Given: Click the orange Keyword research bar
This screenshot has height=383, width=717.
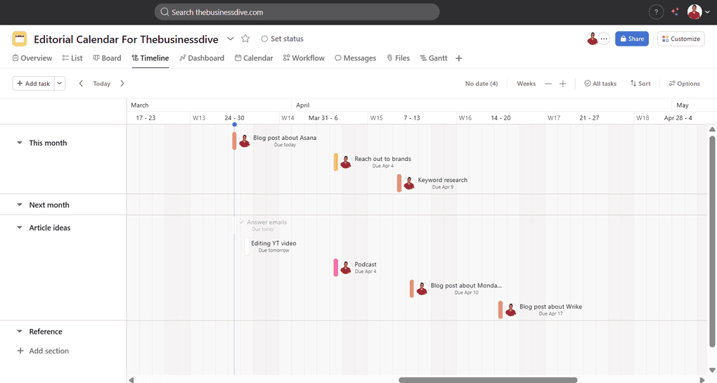Looking at the screenshot, I should [x=399, y=183].
